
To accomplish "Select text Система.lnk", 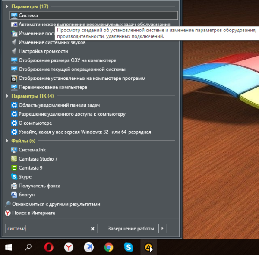I will [x=32, y=150].
